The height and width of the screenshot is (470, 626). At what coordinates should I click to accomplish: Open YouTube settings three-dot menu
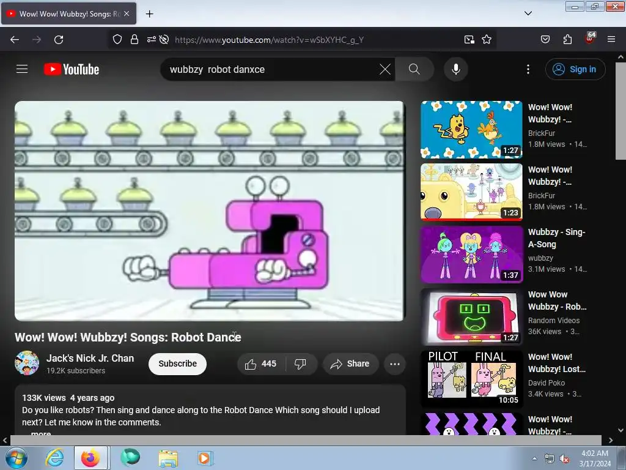tap(528, 69)
